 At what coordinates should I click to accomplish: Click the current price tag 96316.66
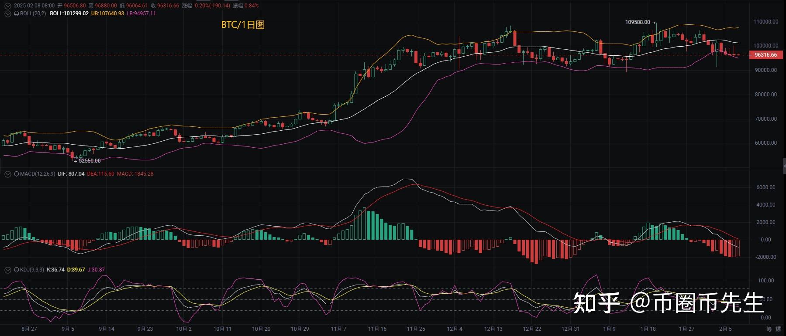(766, 55)
